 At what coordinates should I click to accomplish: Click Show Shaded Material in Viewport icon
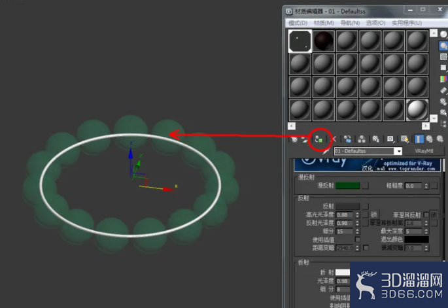[x=405, y=139]
